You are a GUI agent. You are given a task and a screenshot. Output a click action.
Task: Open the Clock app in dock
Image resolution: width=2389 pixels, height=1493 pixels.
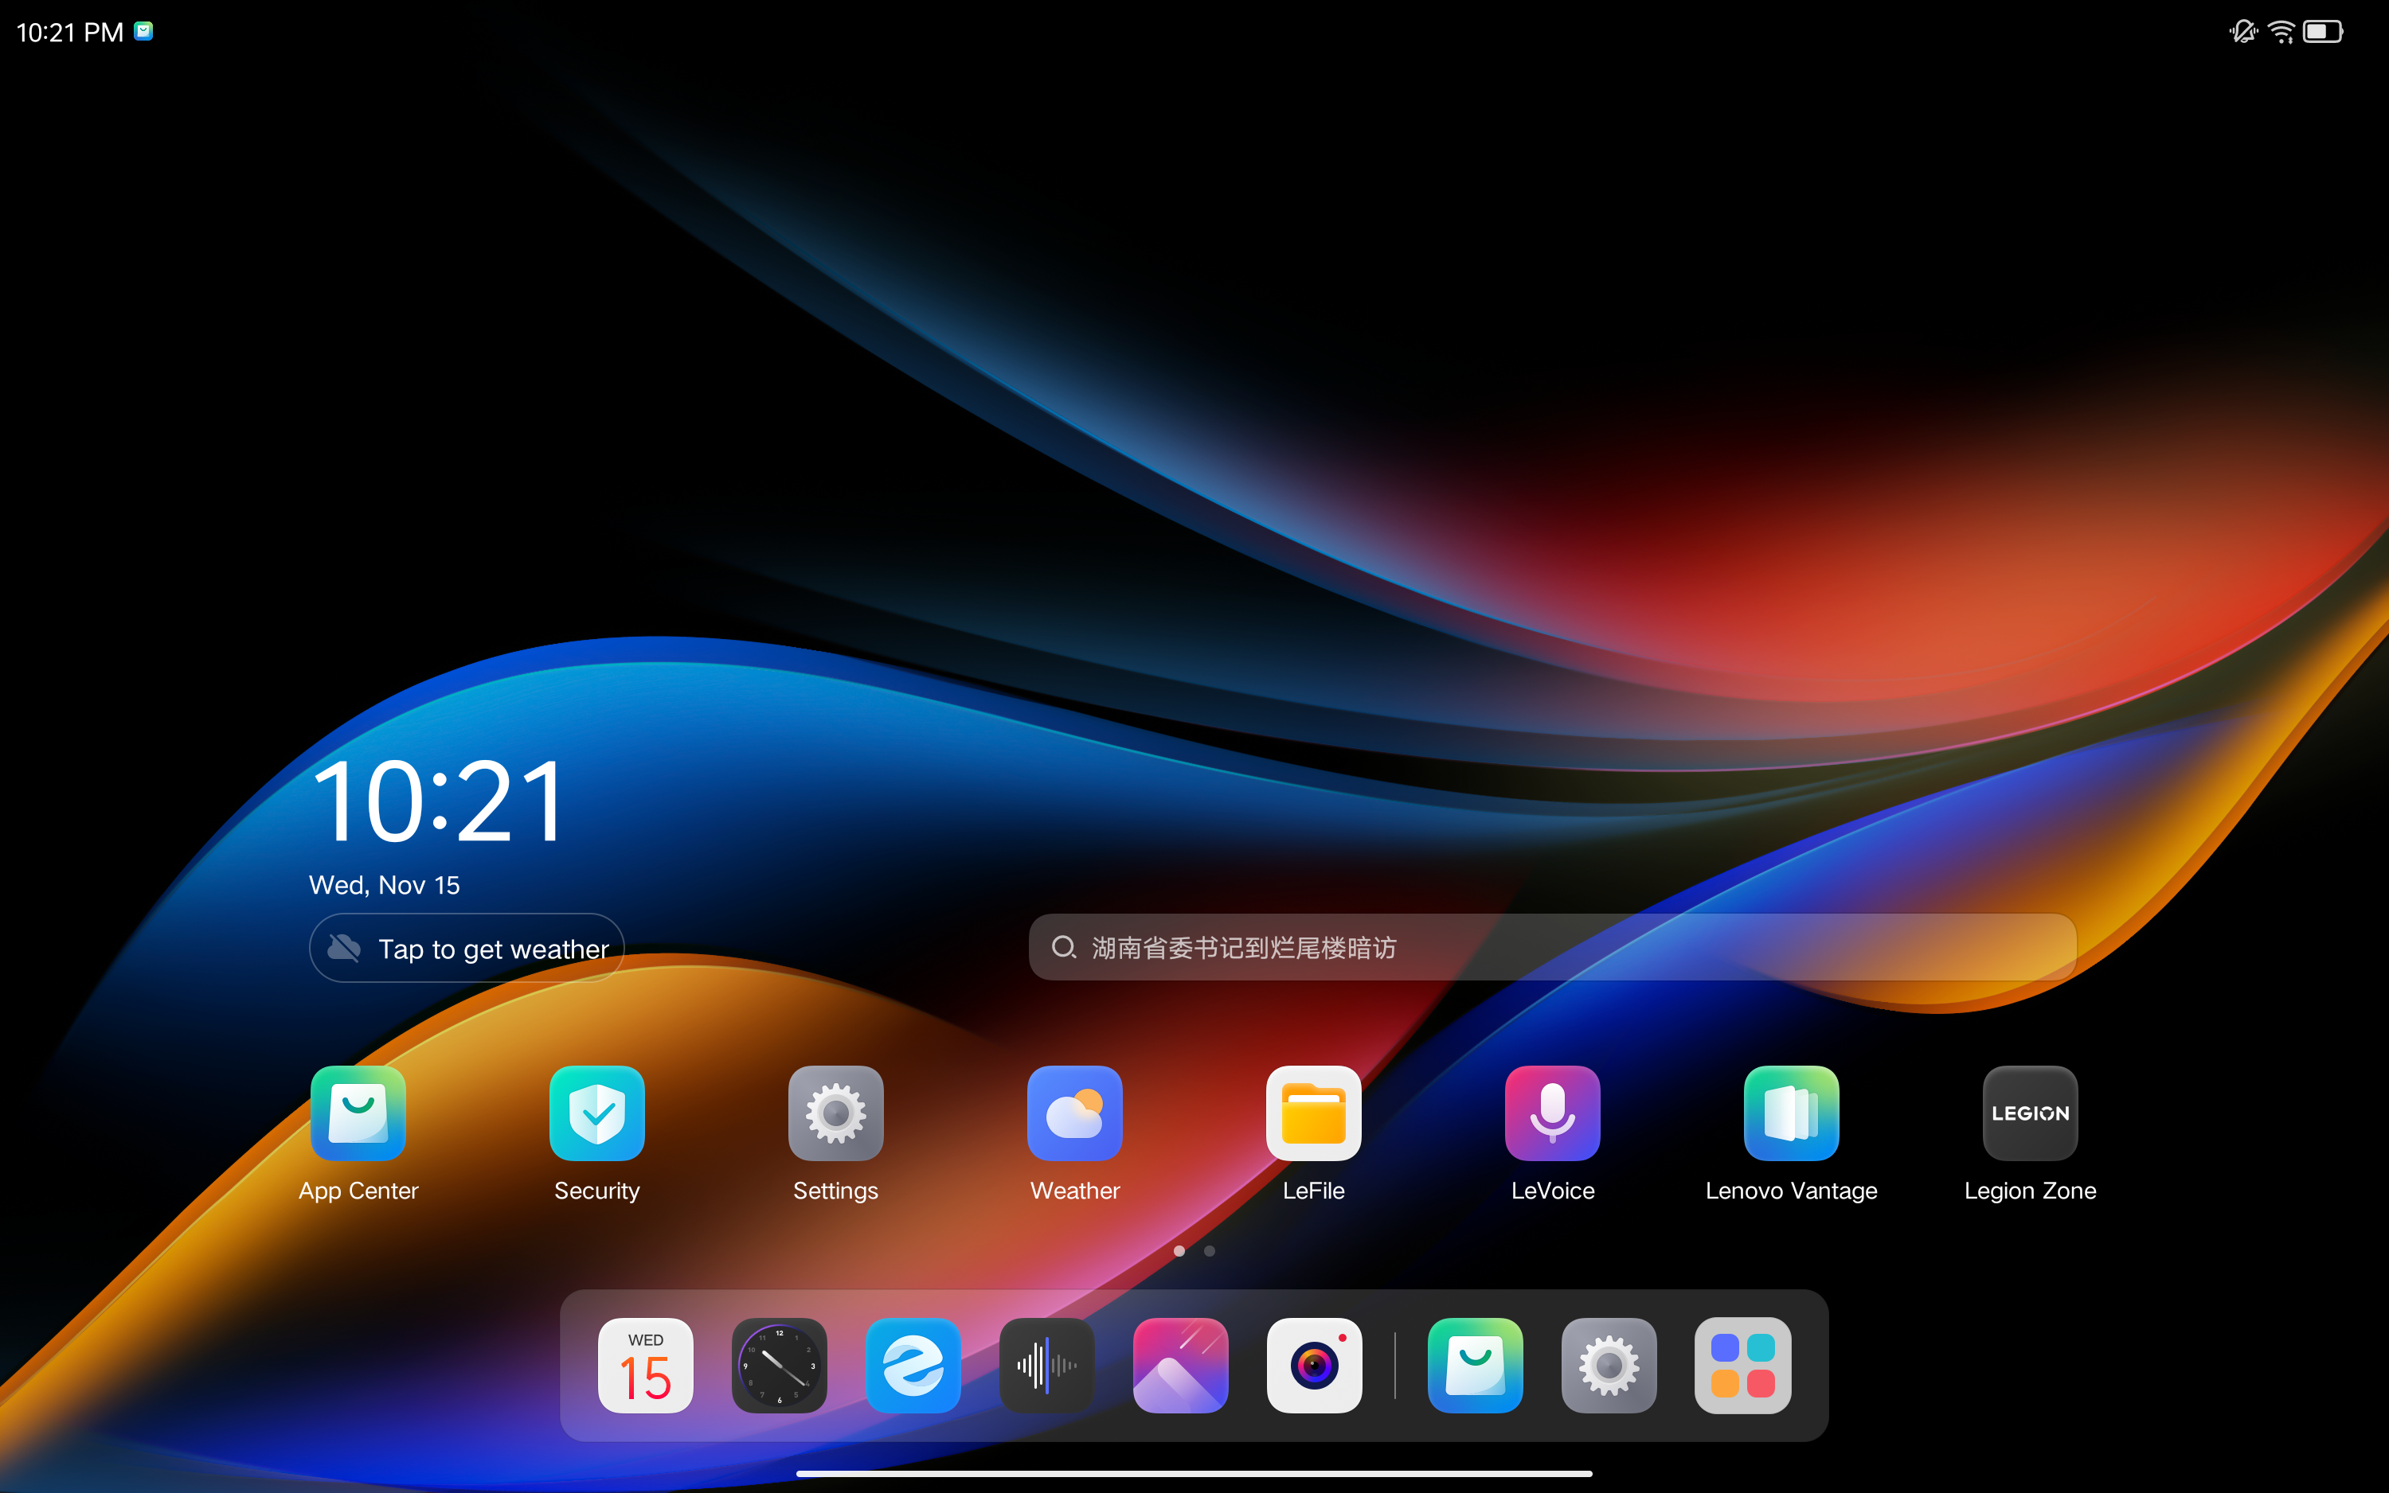click(779, 1366)
